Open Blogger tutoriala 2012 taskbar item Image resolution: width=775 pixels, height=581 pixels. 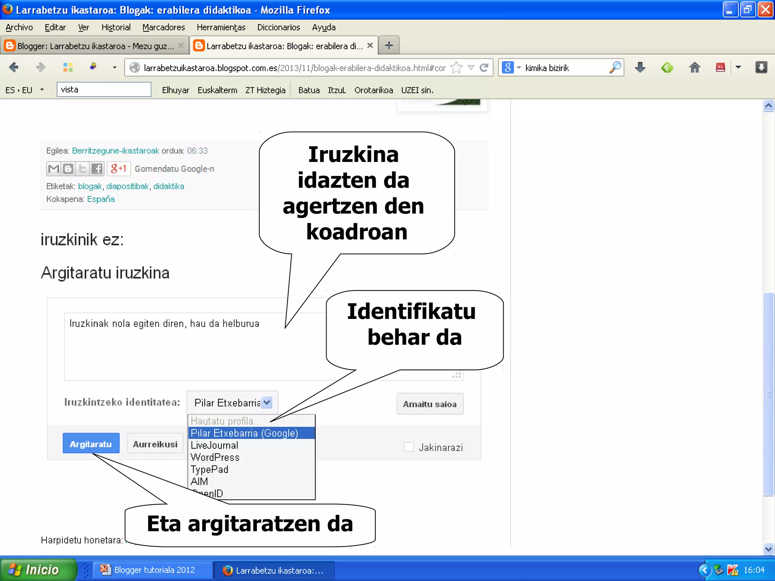click(153, 570)
